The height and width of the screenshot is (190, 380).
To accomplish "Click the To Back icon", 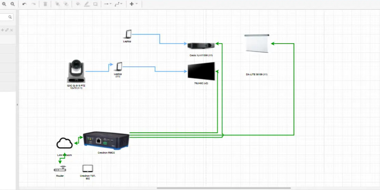I will pos(66,4).
